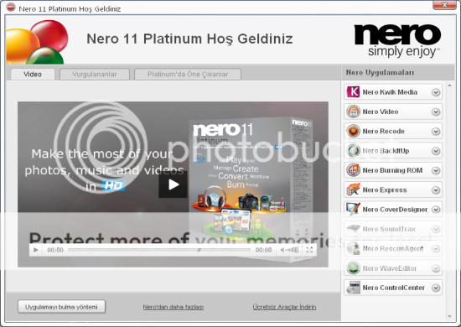Viewport: 461px width, 327px height.
Task: Click the Uygulamayı bulma yöntemi button
Action: [61, 307]
